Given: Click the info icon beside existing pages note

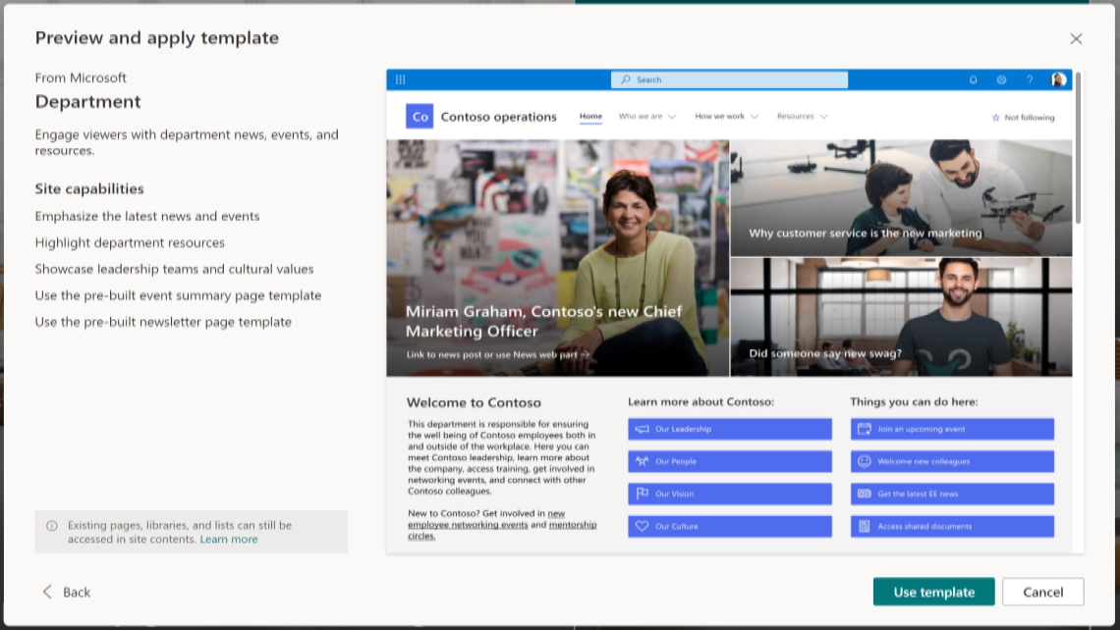Looking at the screenshot, I should click(52, 526).
